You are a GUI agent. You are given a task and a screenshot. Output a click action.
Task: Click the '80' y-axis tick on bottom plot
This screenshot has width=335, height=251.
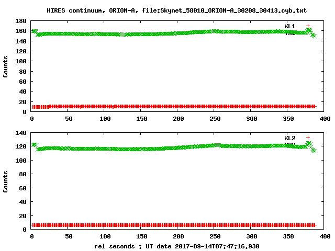pos(23,174)
